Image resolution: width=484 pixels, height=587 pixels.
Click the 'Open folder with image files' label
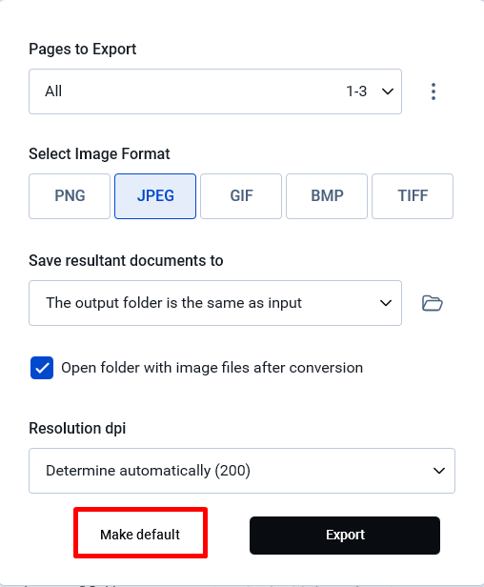point(212,368)
